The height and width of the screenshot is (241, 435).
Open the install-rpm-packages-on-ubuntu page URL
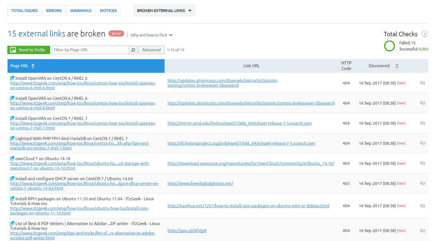(80, 211)
